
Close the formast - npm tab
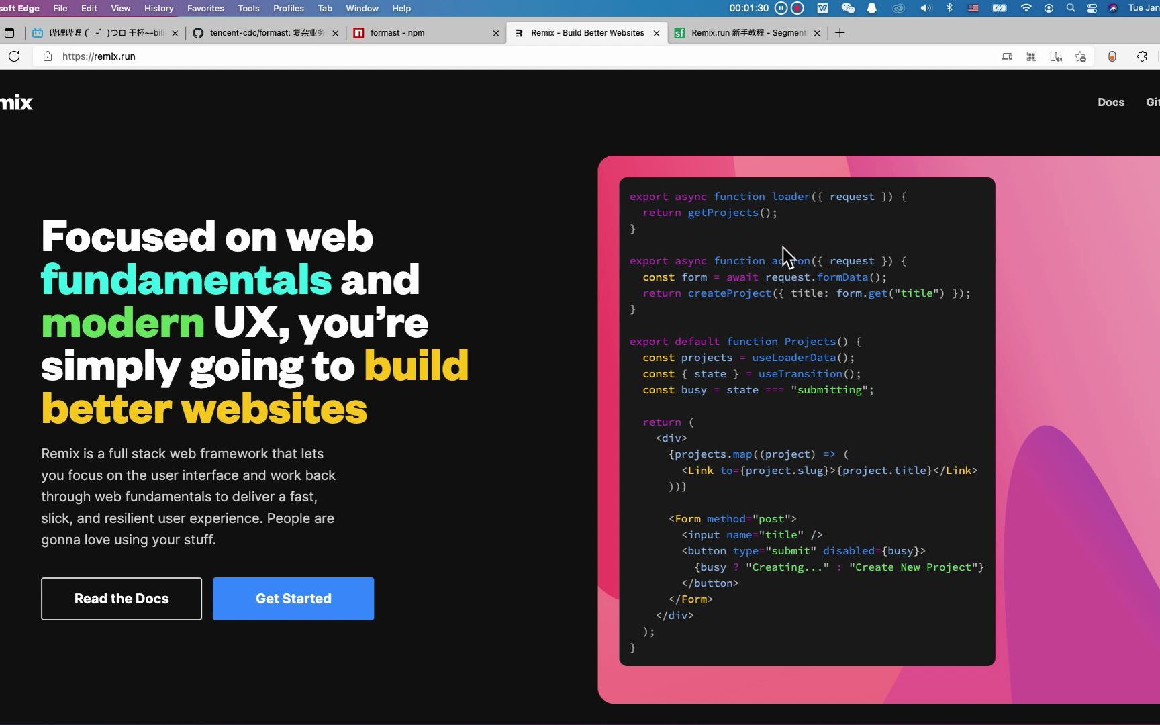click(496, 33)
